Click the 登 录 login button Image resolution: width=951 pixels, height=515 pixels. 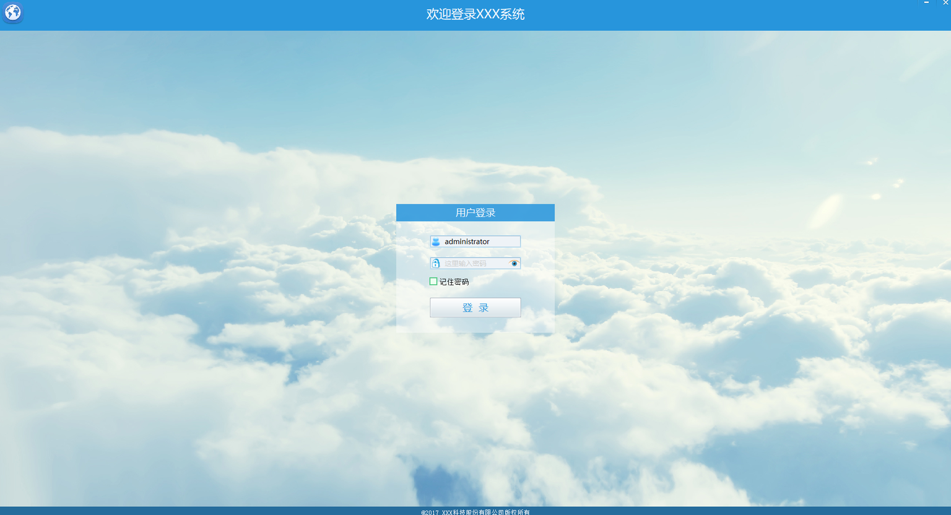coord(475,308)
